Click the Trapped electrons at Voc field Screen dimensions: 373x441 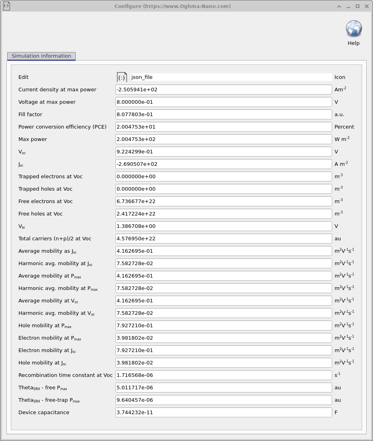pyautogui.click(x=224, y=176)
